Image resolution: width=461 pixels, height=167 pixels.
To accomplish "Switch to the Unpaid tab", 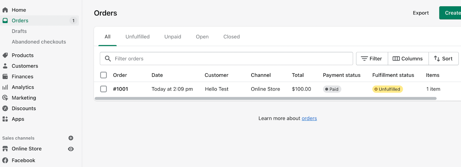I will point(173,37).
